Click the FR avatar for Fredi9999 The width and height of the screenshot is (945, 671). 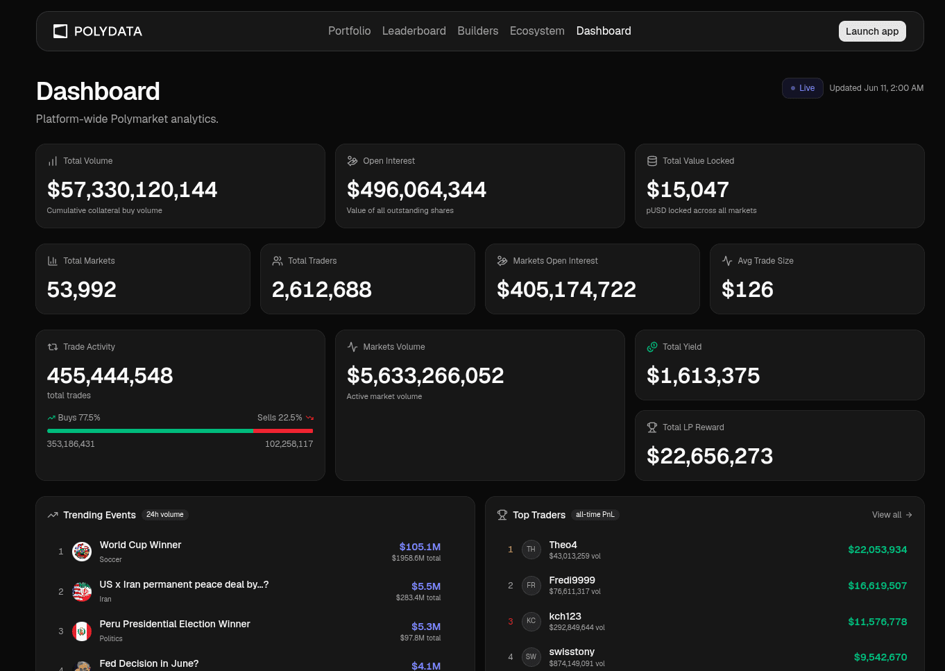click(x=531, y=586)
